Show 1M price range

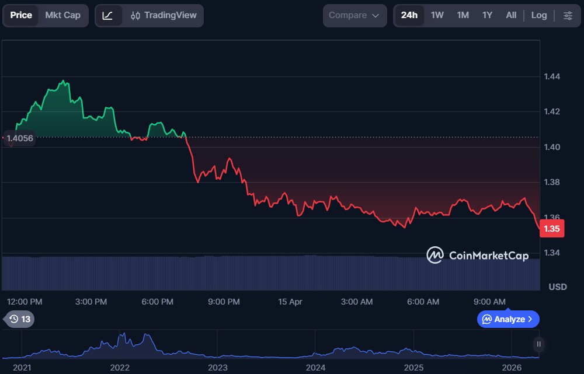tap(463, 16)
